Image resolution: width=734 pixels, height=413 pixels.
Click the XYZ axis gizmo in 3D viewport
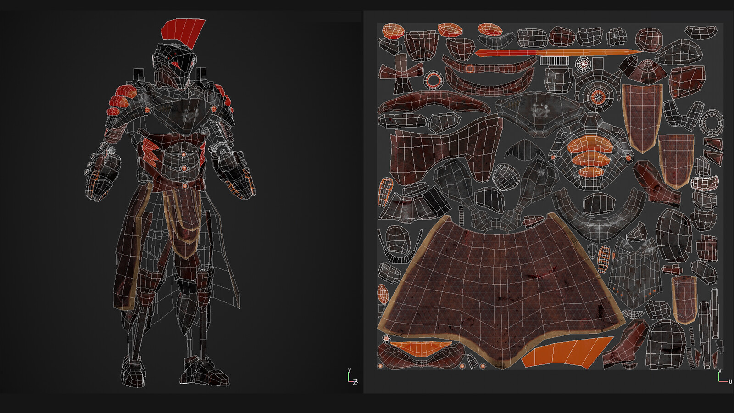[x=352, y=377]
